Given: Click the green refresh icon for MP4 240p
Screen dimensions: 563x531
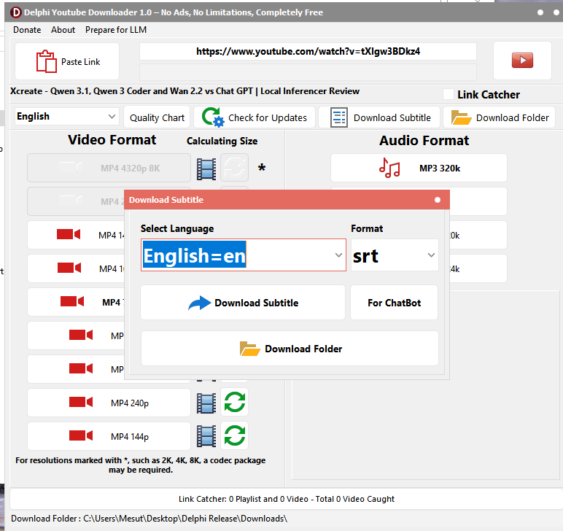Looking at the screenshot, I should tap(235, 402).
